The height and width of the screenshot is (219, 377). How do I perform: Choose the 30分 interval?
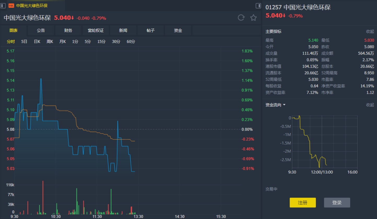[116, 42]
